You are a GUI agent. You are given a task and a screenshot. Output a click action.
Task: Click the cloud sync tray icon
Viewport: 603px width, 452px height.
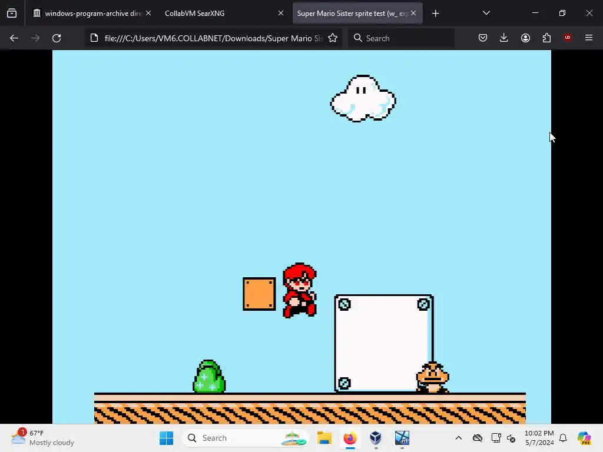(x=477, y=438)
